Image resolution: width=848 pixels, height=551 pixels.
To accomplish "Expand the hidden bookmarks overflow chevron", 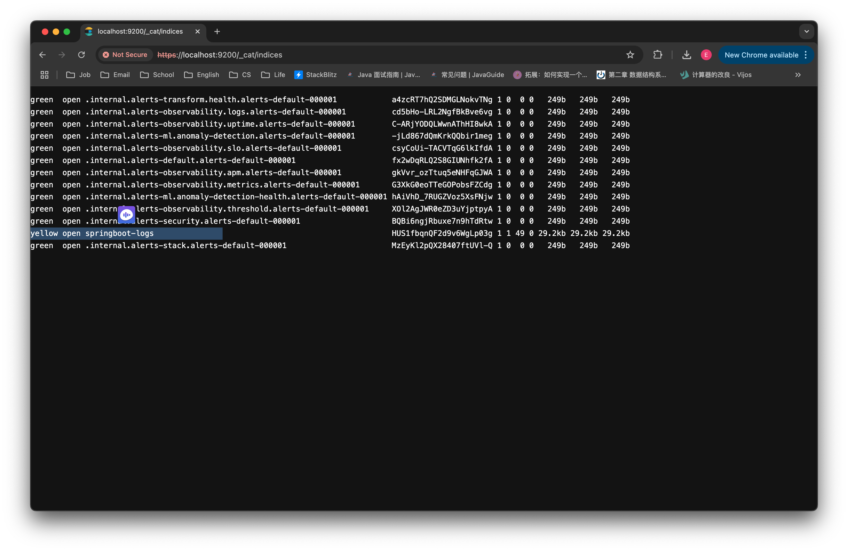I will coord(798,75).
